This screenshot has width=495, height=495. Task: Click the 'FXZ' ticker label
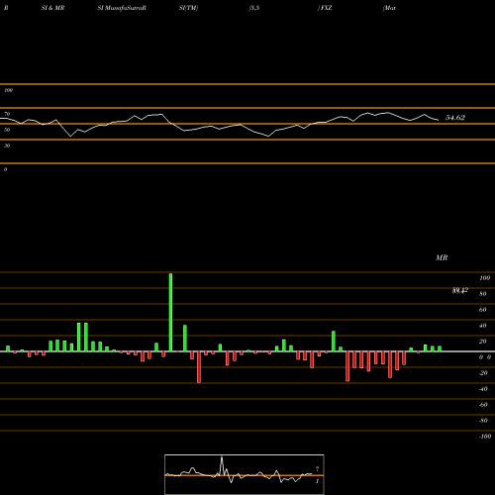pos(326,8)
